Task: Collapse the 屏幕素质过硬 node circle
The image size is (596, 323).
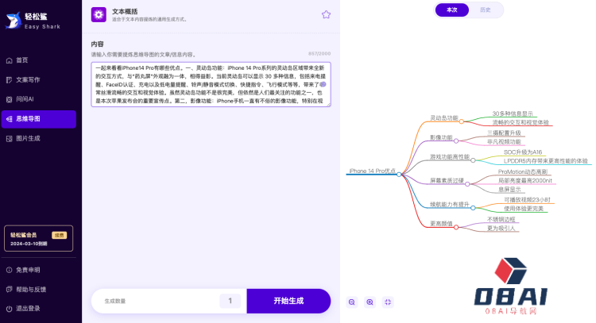Action: (467, 184)
